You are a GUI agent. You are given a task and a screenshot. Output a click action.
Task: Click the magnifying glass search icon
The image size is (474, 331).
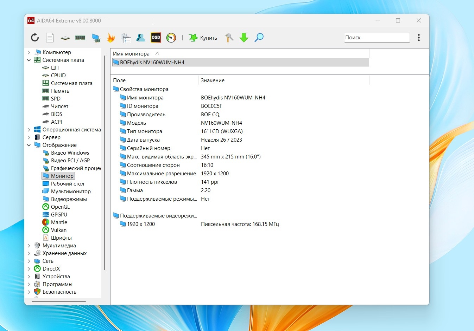[x=259, y=38]
